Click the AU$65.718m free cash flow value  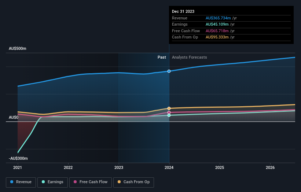217,31
